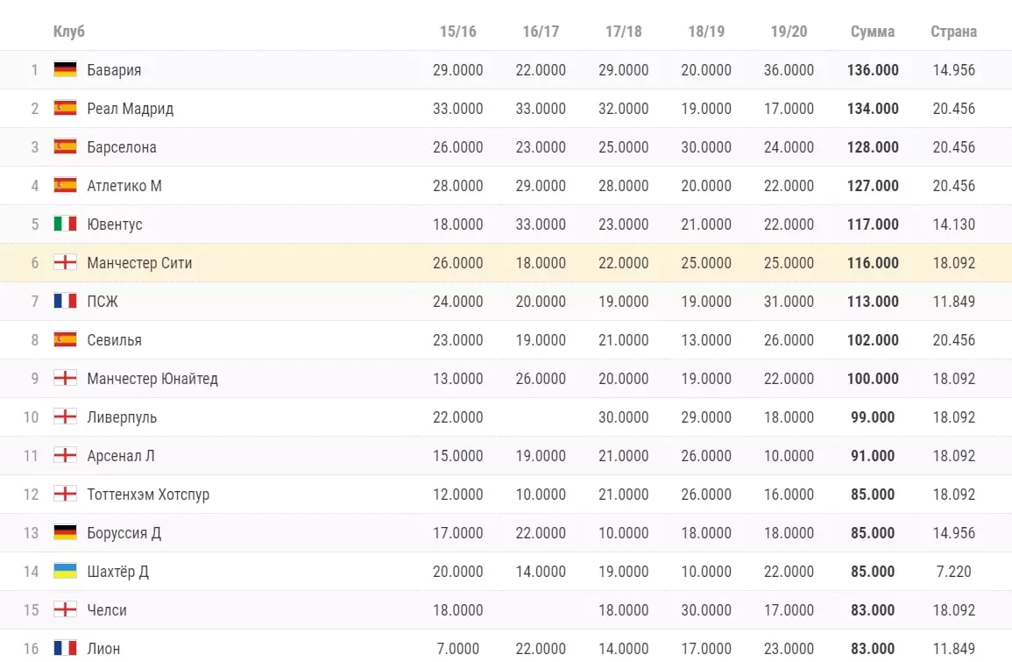1012x662 pixels.
Task: Select the England flag next to Манчестер Сити
Action: tap(65, 262)
